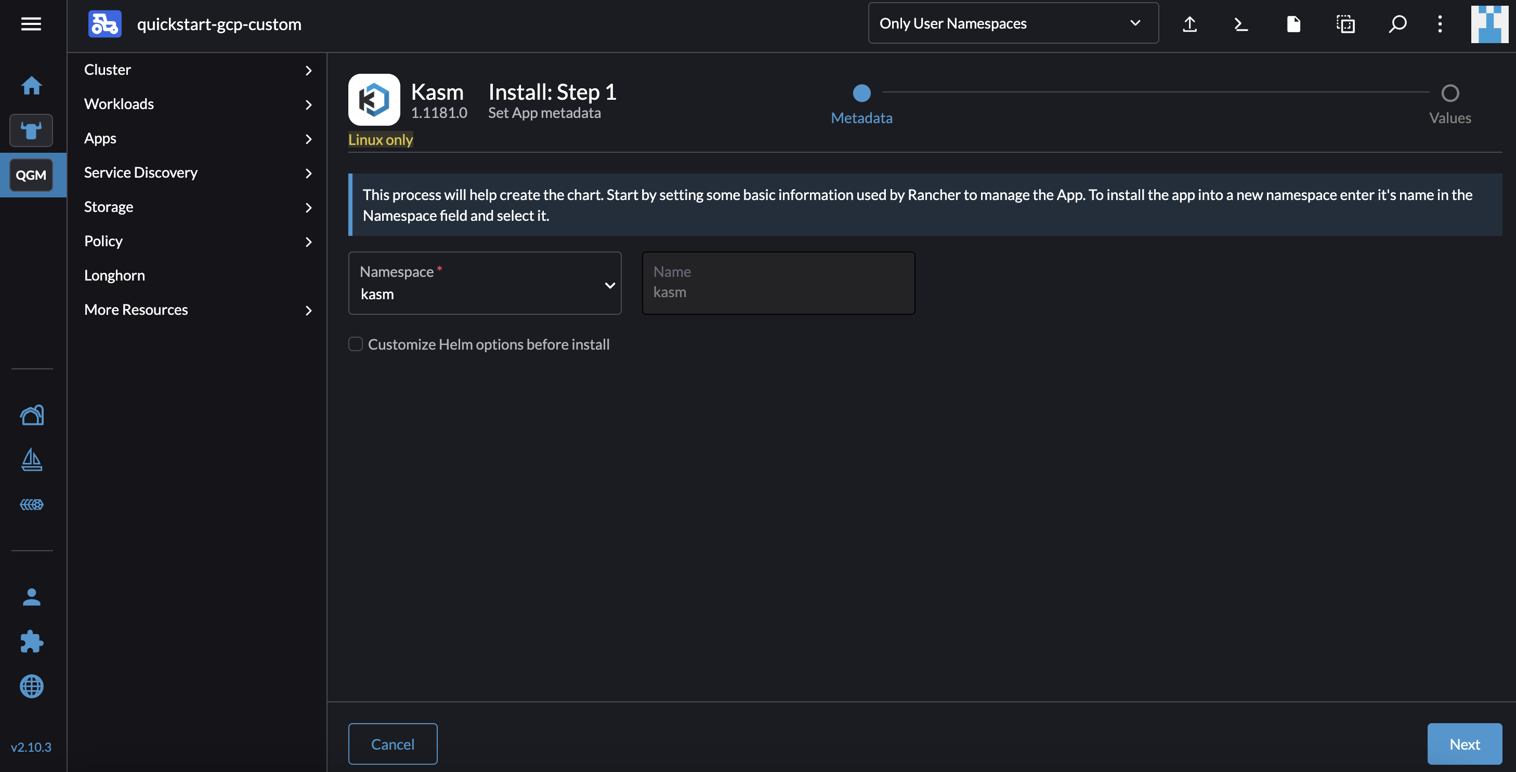
Task: Copy KubeConfig to clipboard icon
Action: [x=1345, y=24]
